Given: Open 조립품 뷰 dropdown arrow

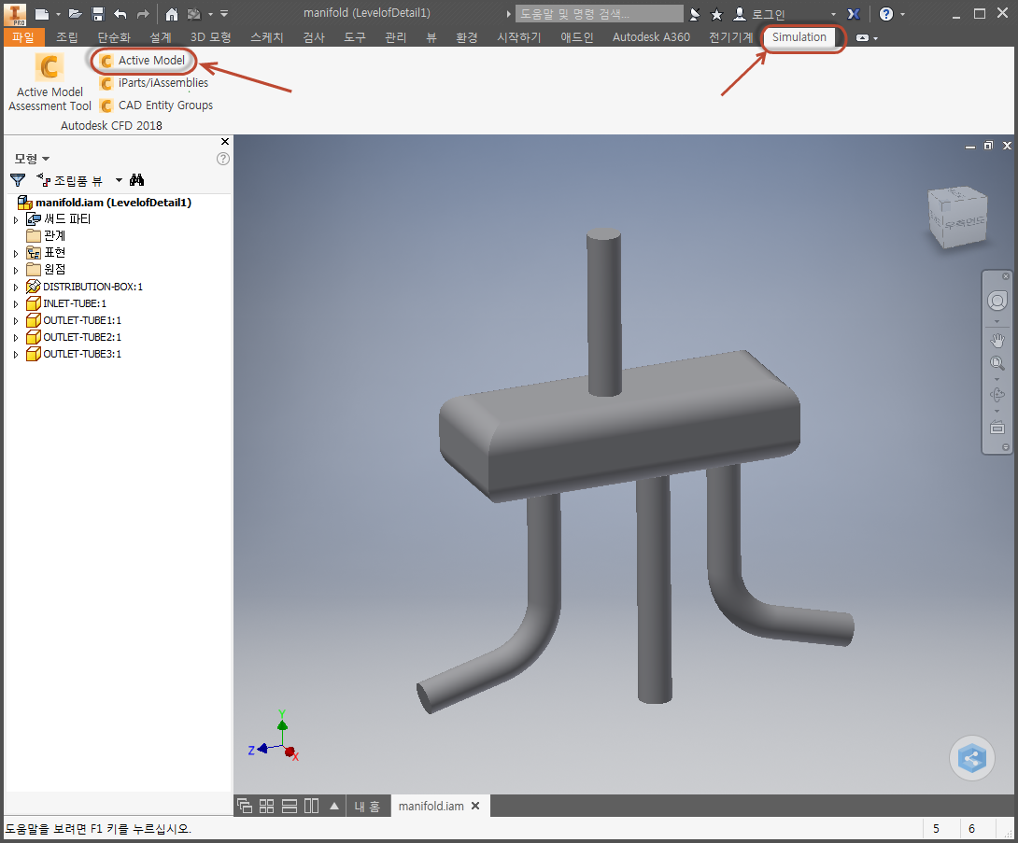Looking at the screenshot, I should [119, 180].
